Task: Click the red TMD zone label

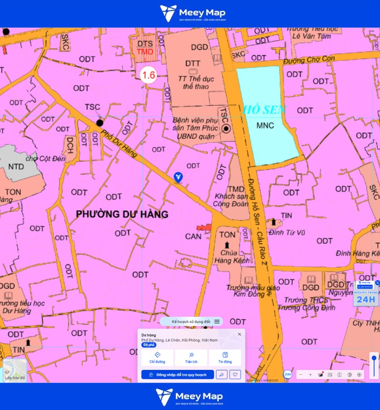Action: click(145, 51)
